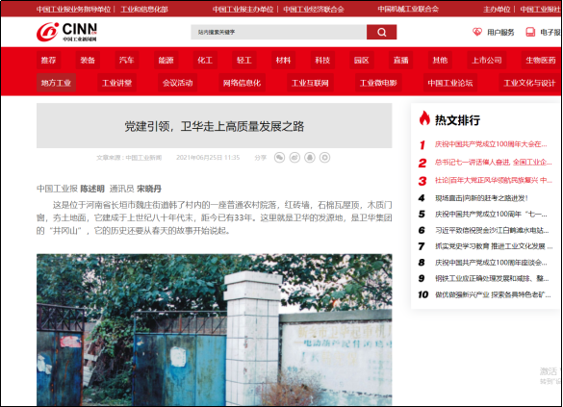Focus the site keyword search field
The image size is (563, 407).
pos(279,33)
